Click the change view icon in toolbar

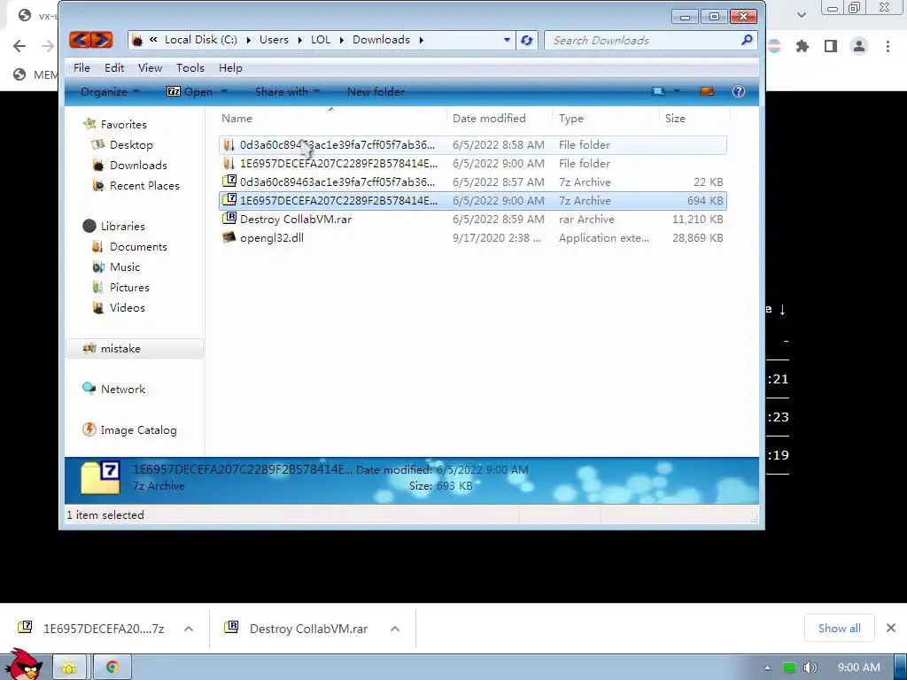click(x=658, y=91)
